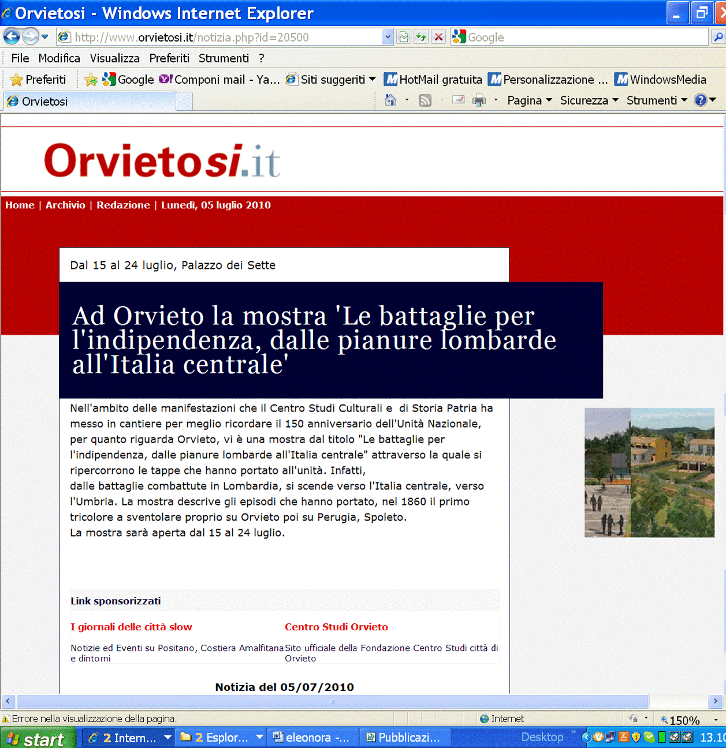This screenshot has height=748, width=726.
Task: Click the RSS feeds icon
Action: point(425,100)
